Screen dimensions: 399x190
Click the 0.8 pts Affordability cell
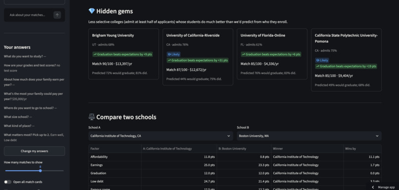click(244, 157)
